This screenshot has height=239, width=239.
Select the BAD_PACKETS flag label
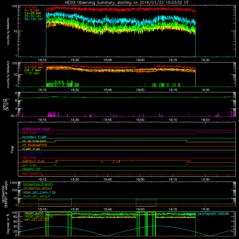coord(33,173)
